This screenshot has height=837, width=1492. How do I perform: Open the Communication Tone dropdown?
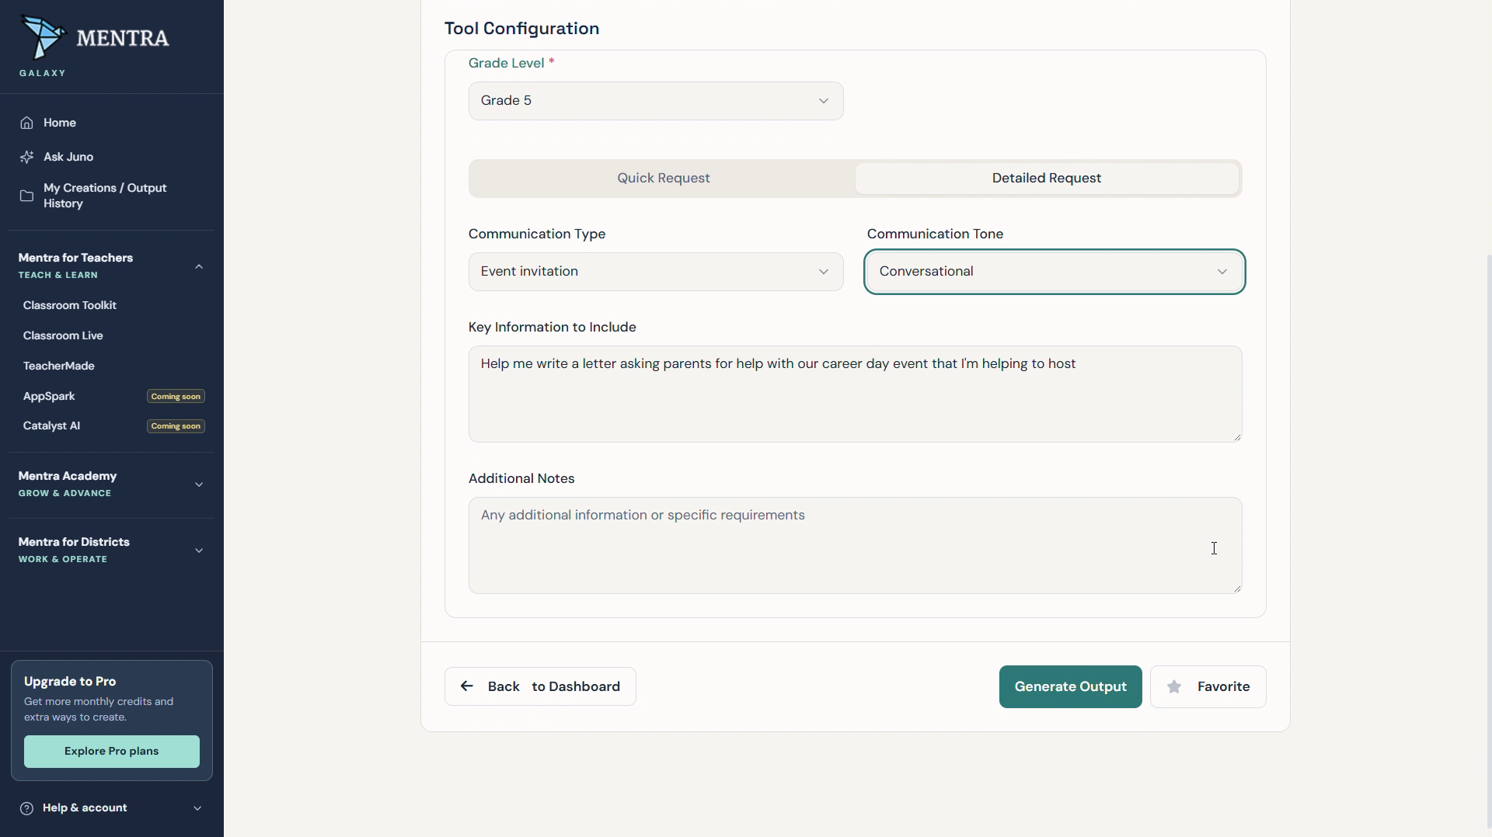click(x=1055, y=272)
